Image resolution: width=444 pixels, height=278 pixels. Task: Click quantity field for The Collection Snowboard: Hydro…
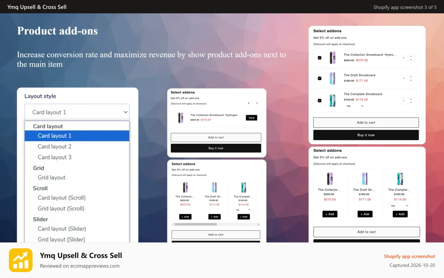[404, 58]
